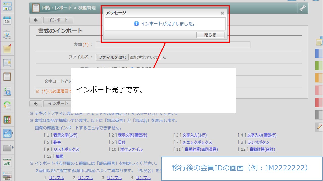This screenshot has width=323, height=181.
Task: Open the サンプル link numbered 2
Action: point(85,178)
